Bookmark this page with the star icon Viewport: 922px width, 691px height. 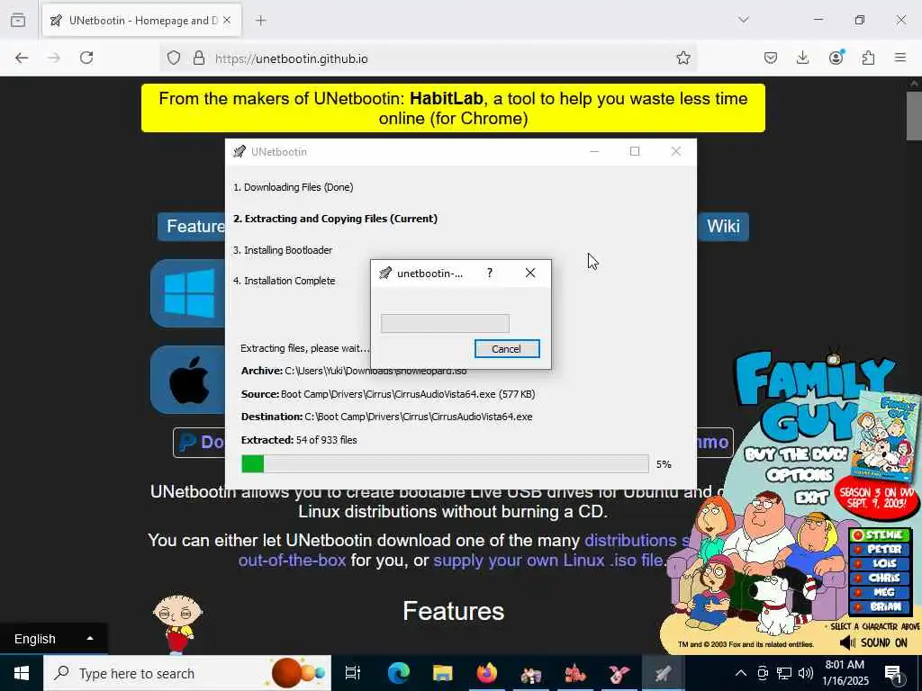tap(682, 58)
